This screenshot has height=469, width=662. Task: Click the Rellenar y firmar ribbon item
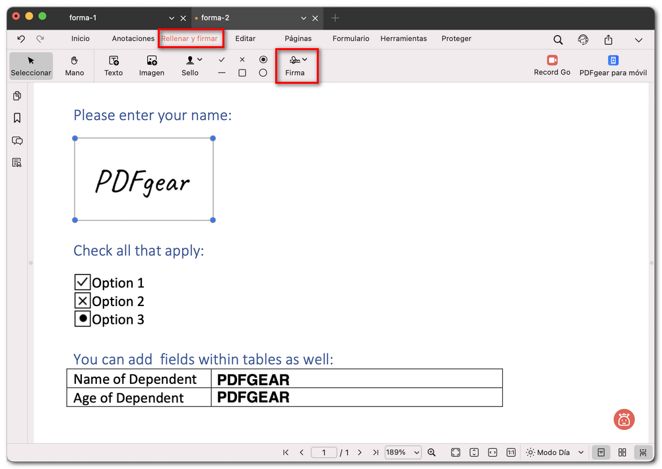(x=191, y=39)
